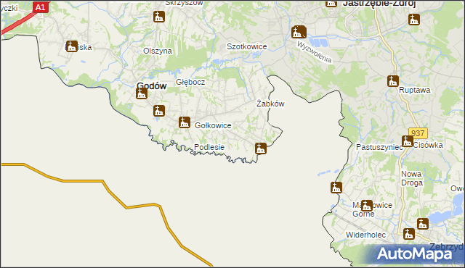465x268 pixels.
Task: Click the Wyzwolenia street name
Action: [x=315, y=52]
